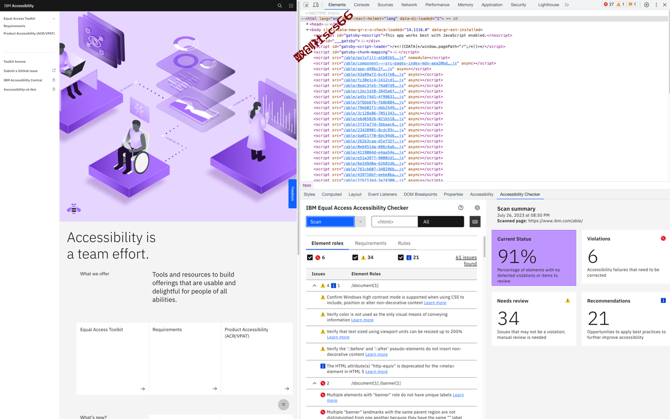Click the Current Status 91% purple card
The image size is (670, 419).
pyautogui.click(x=534, y=258)
